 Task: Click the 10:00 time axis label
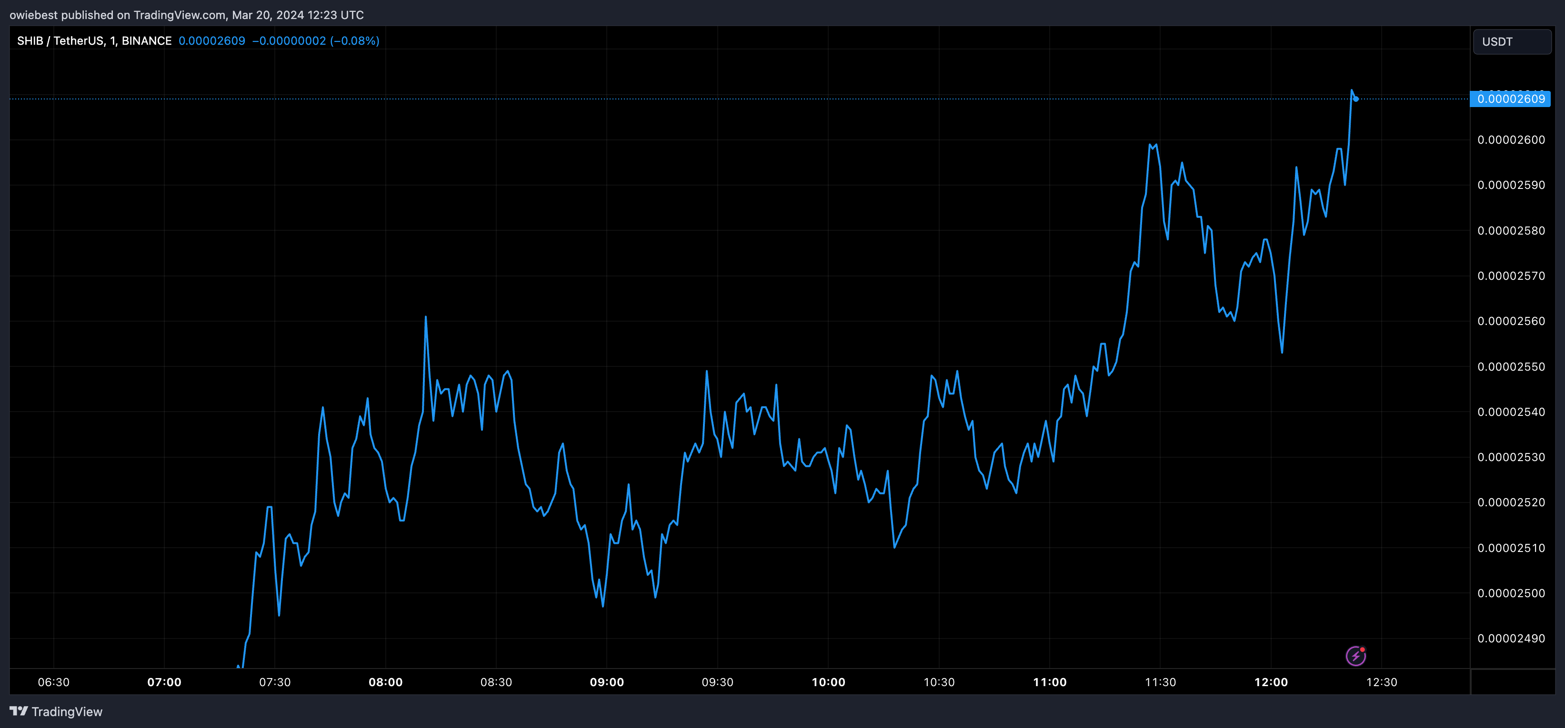828,682
